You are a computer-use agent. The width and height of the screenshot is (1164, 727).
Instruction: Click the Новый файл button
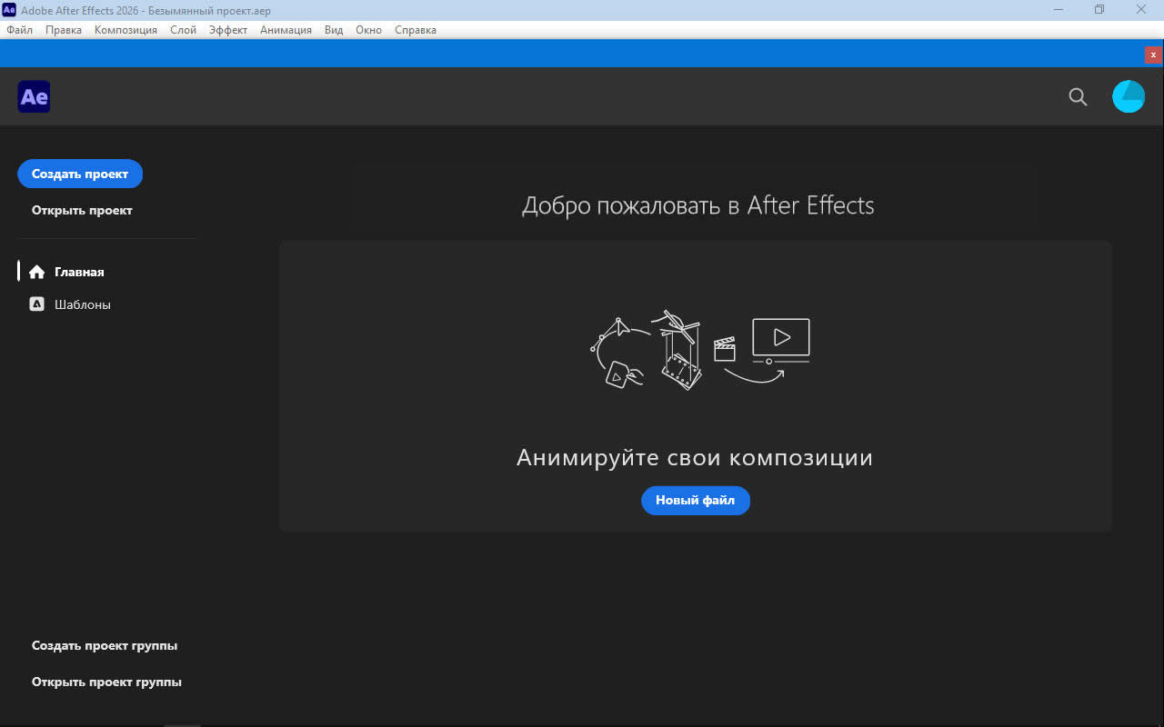coord(696,500)
